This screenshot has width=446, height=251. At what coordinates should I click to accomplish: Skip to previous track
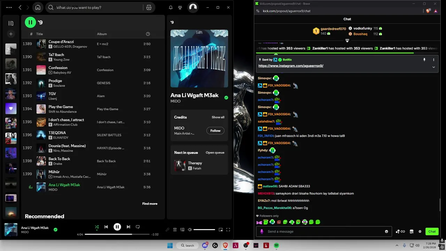tap(106, 227)
